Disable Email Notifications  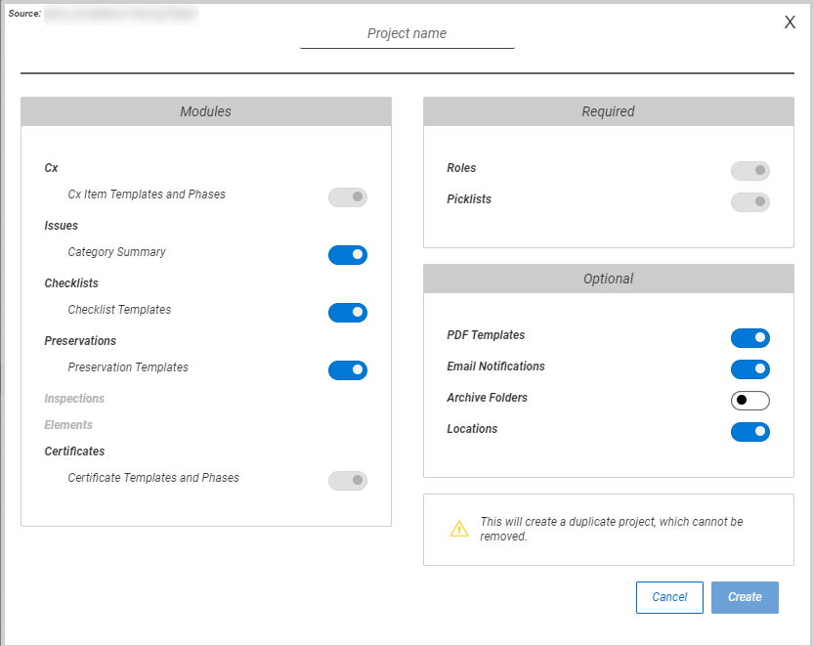coord(749,369)
